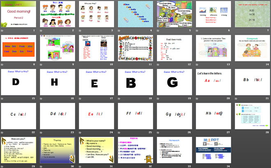The width and height of the screenshot is (271, 168).
Task: Select slide 32 with the book cartoon character
Action: [135, 150]
